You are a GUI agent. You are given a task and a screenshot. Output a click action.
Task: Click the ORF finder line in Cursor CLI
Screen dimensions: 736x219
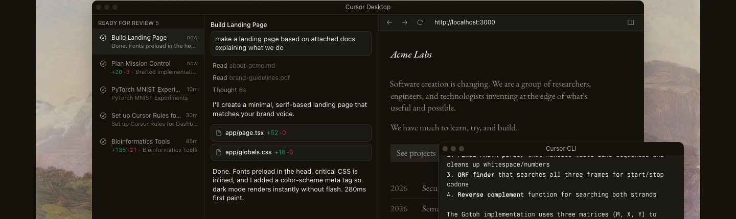[x=555, y=179]
